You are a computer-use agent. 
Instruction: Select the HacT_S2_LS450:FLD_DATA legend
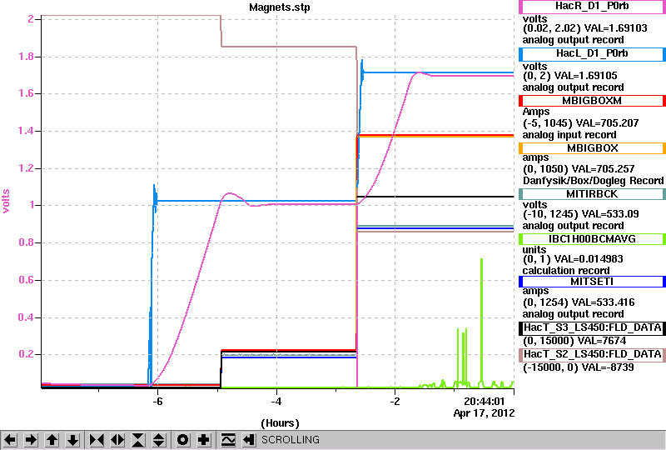(592, 355)
